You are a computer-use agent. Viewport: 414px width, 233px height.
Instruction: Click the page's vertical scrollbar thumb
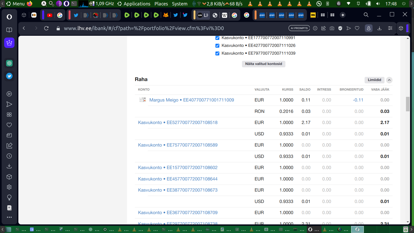408,104
